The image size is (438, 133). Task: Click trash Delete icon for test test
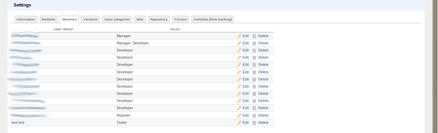click(x=254, y=122)
